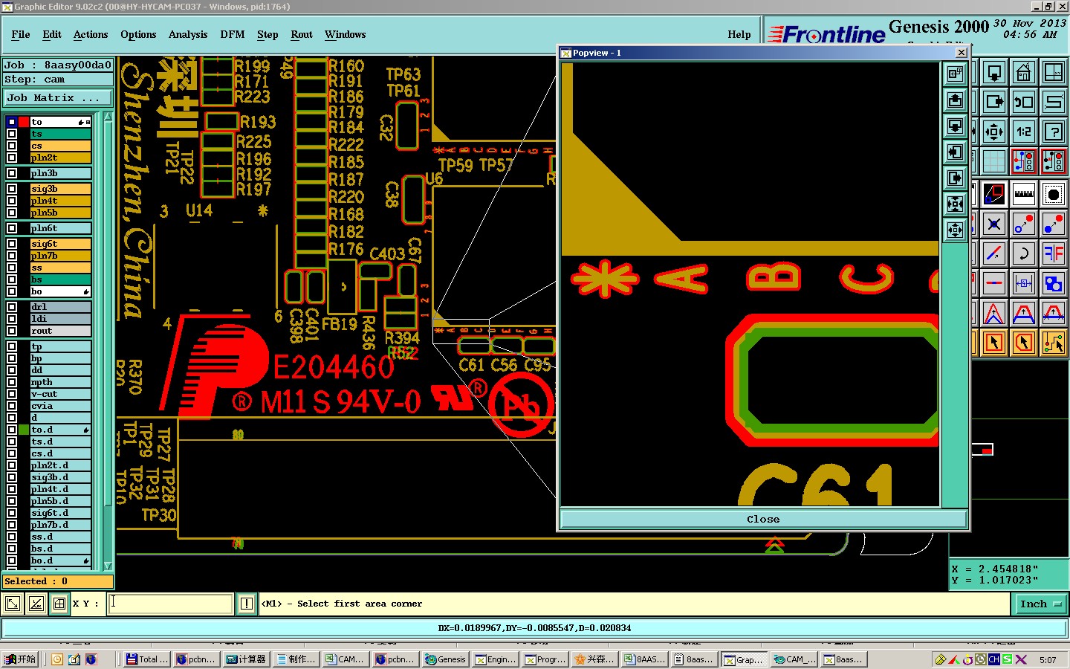1070x669 pixels.
Task: Open the Inch units dropdown
Action: coord(1040,604)
